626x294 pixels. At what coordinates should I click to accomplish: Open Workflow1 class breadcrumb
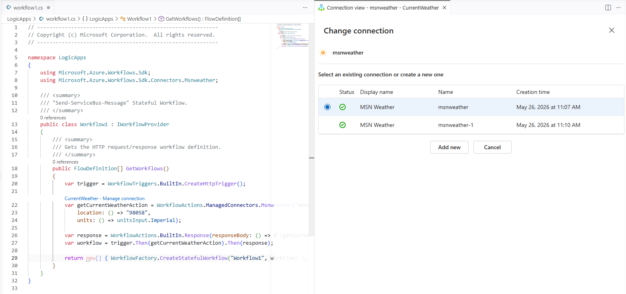pos(136,19)
